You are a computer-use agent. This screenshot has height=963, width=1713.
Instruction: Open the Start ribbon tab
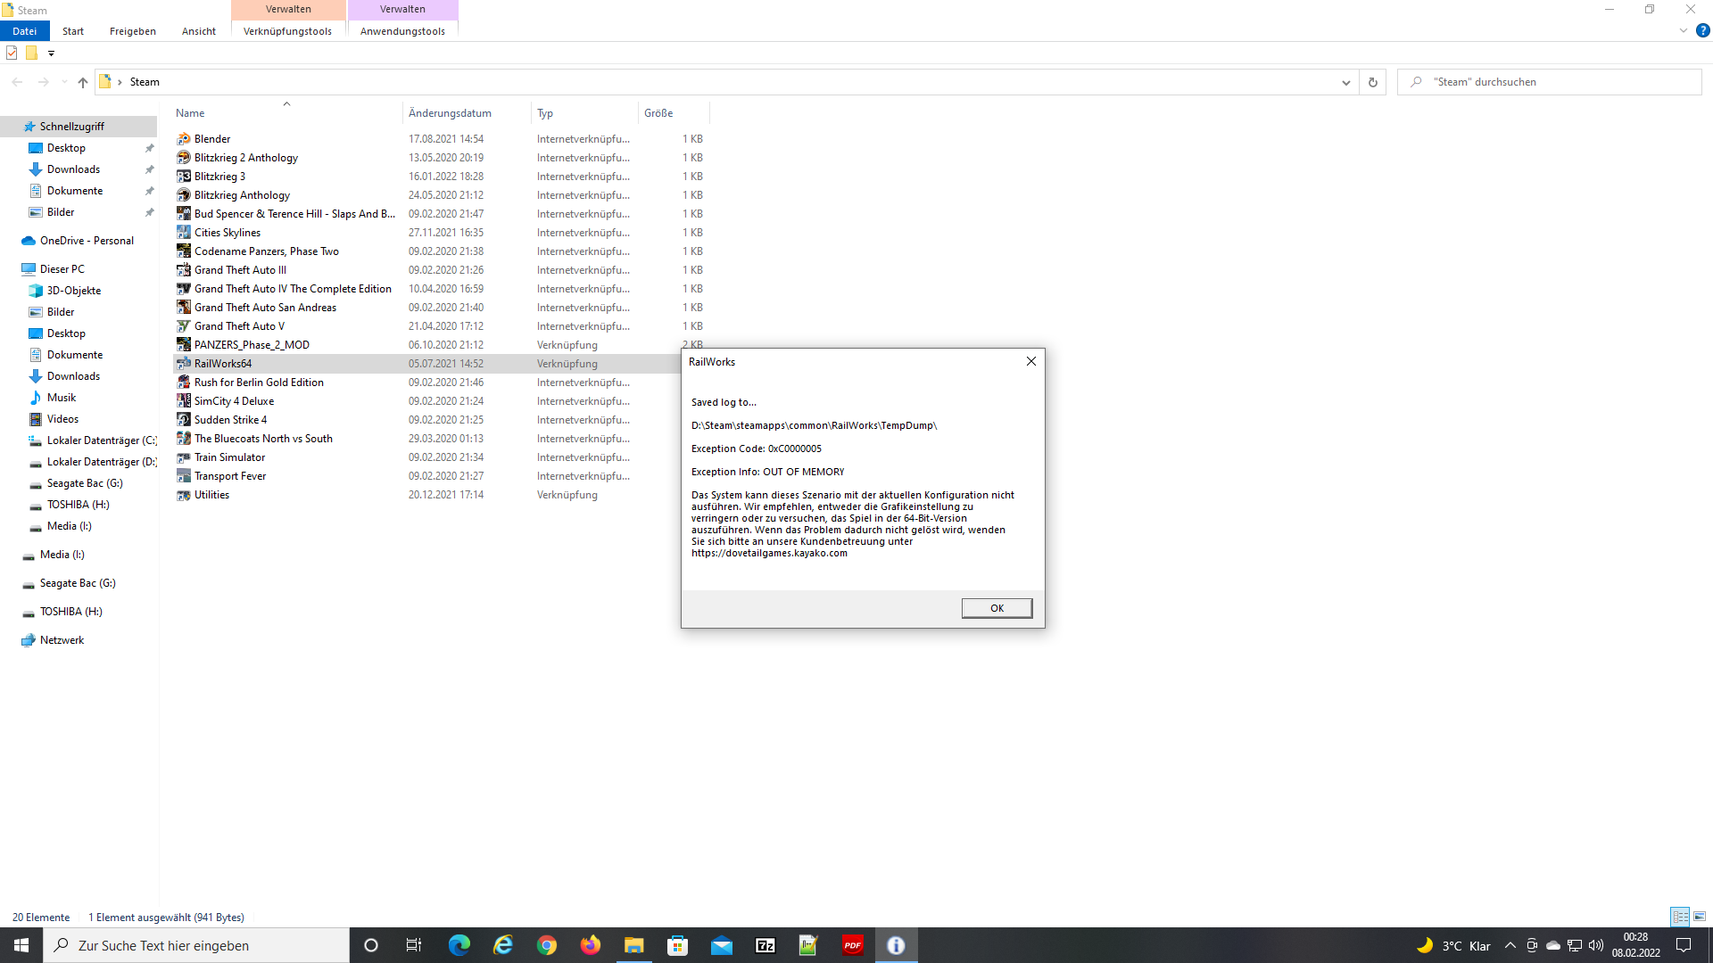(x=73, y=31)
